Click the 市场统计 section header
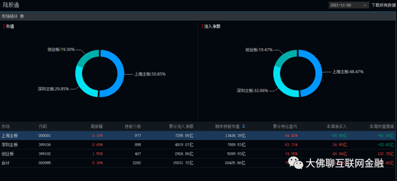Viewport: 397px width, 181px height. pyautogui.click(x=10, y=16)
